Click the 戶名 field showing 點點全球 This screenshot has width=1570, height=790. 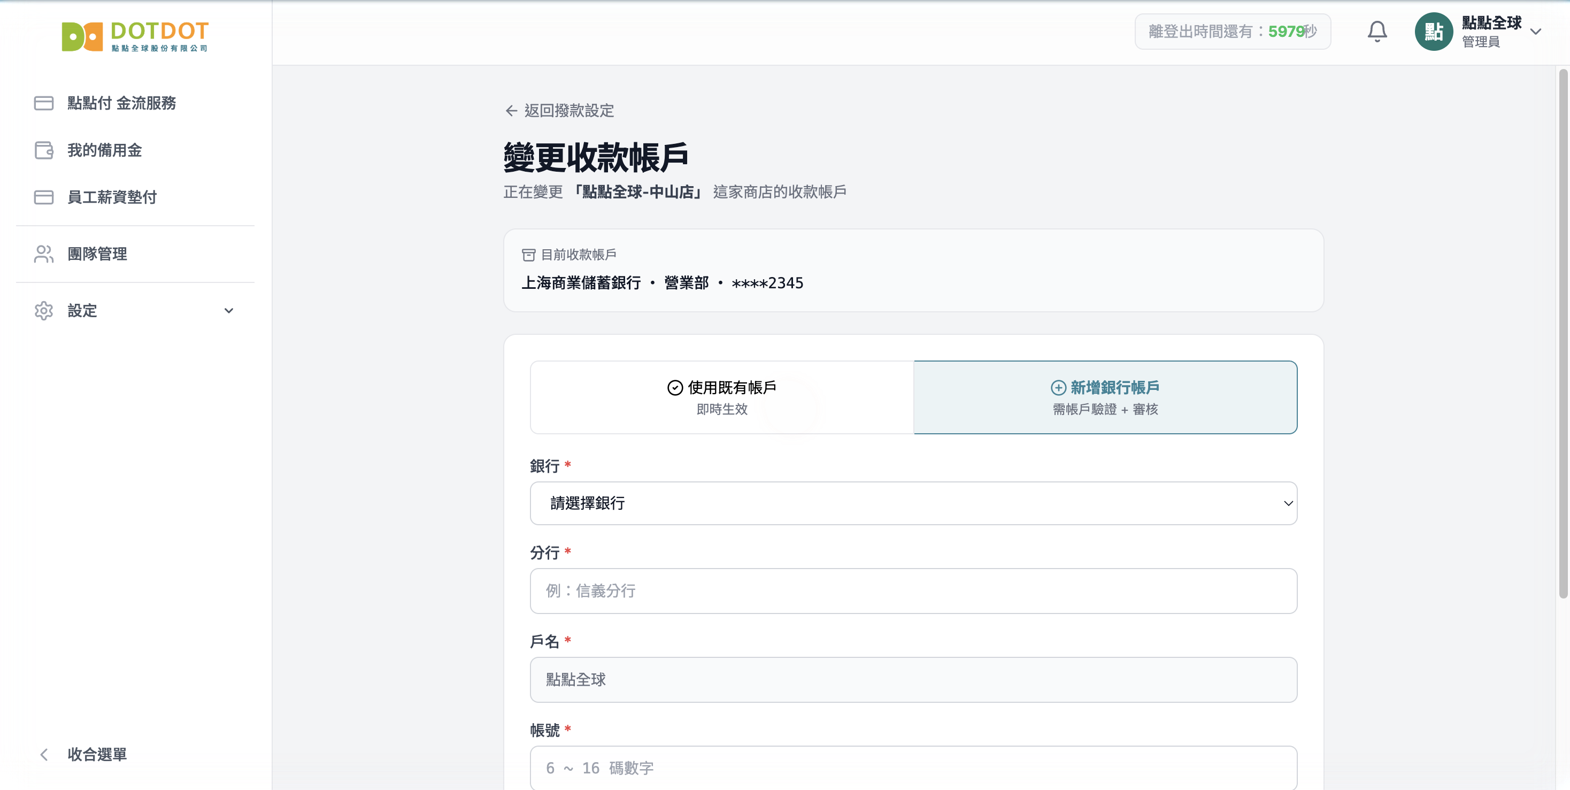pyautogui.click(x=913, y=680)
